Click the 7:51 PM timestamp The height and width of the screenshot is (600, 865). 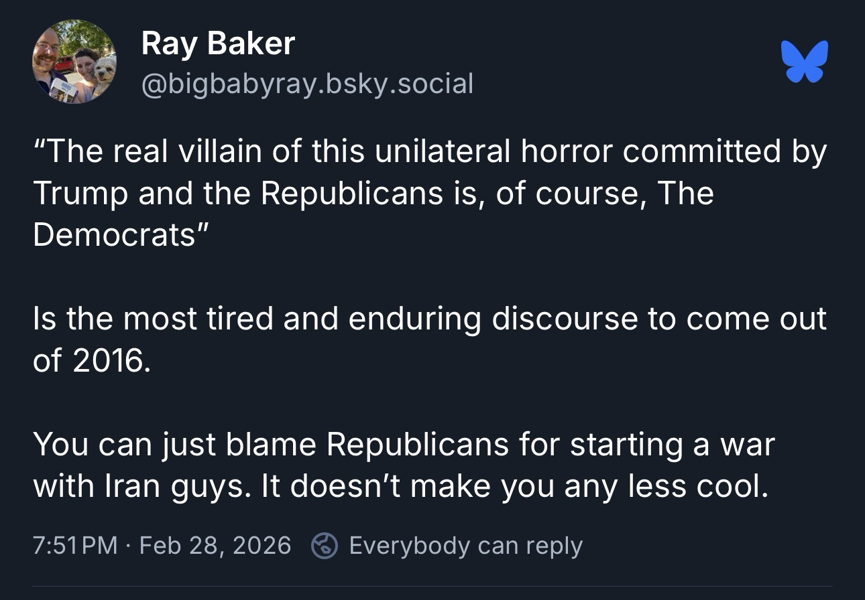pyautogui.click(x=75, y=546)
